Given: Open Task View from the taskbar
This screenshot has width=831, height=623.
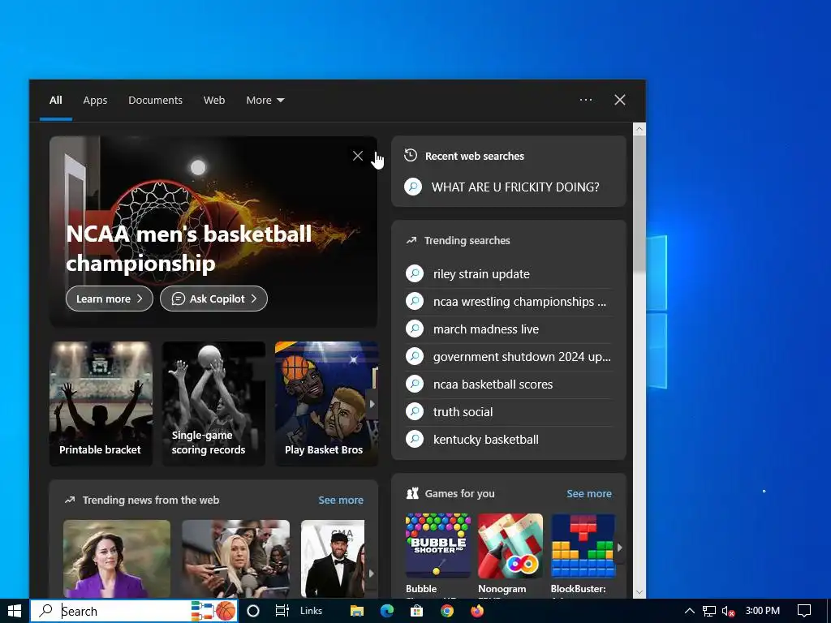Looking at the screenshot, I should coord(282,611).
